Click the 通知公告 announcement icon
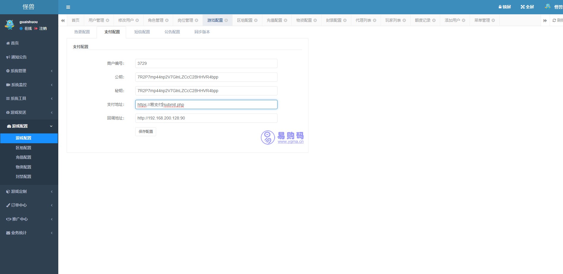This screenshot has height=274, width=563. point(7,57)
